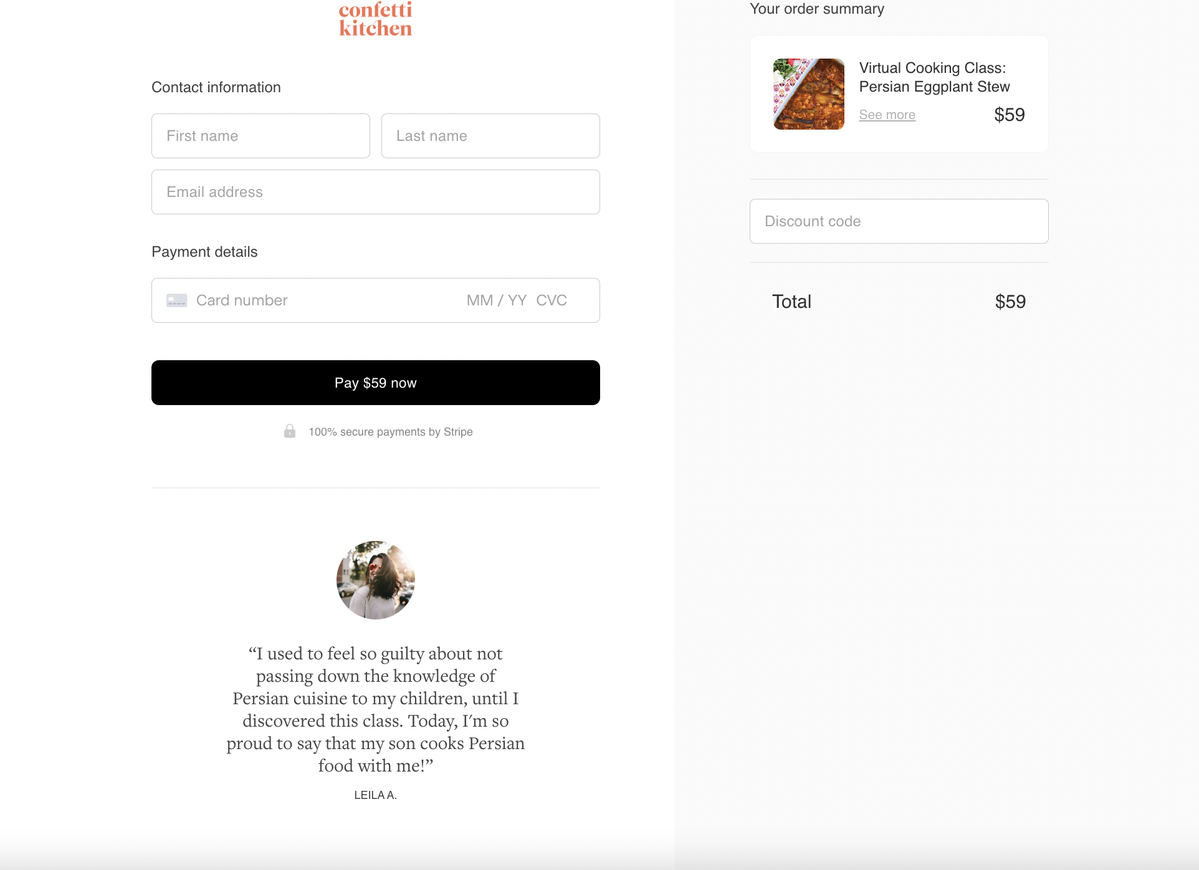Select the MM / YY expiry field
Image resolution: width=1199 pixels, height=870 pixels.
(x=496, y=300)
